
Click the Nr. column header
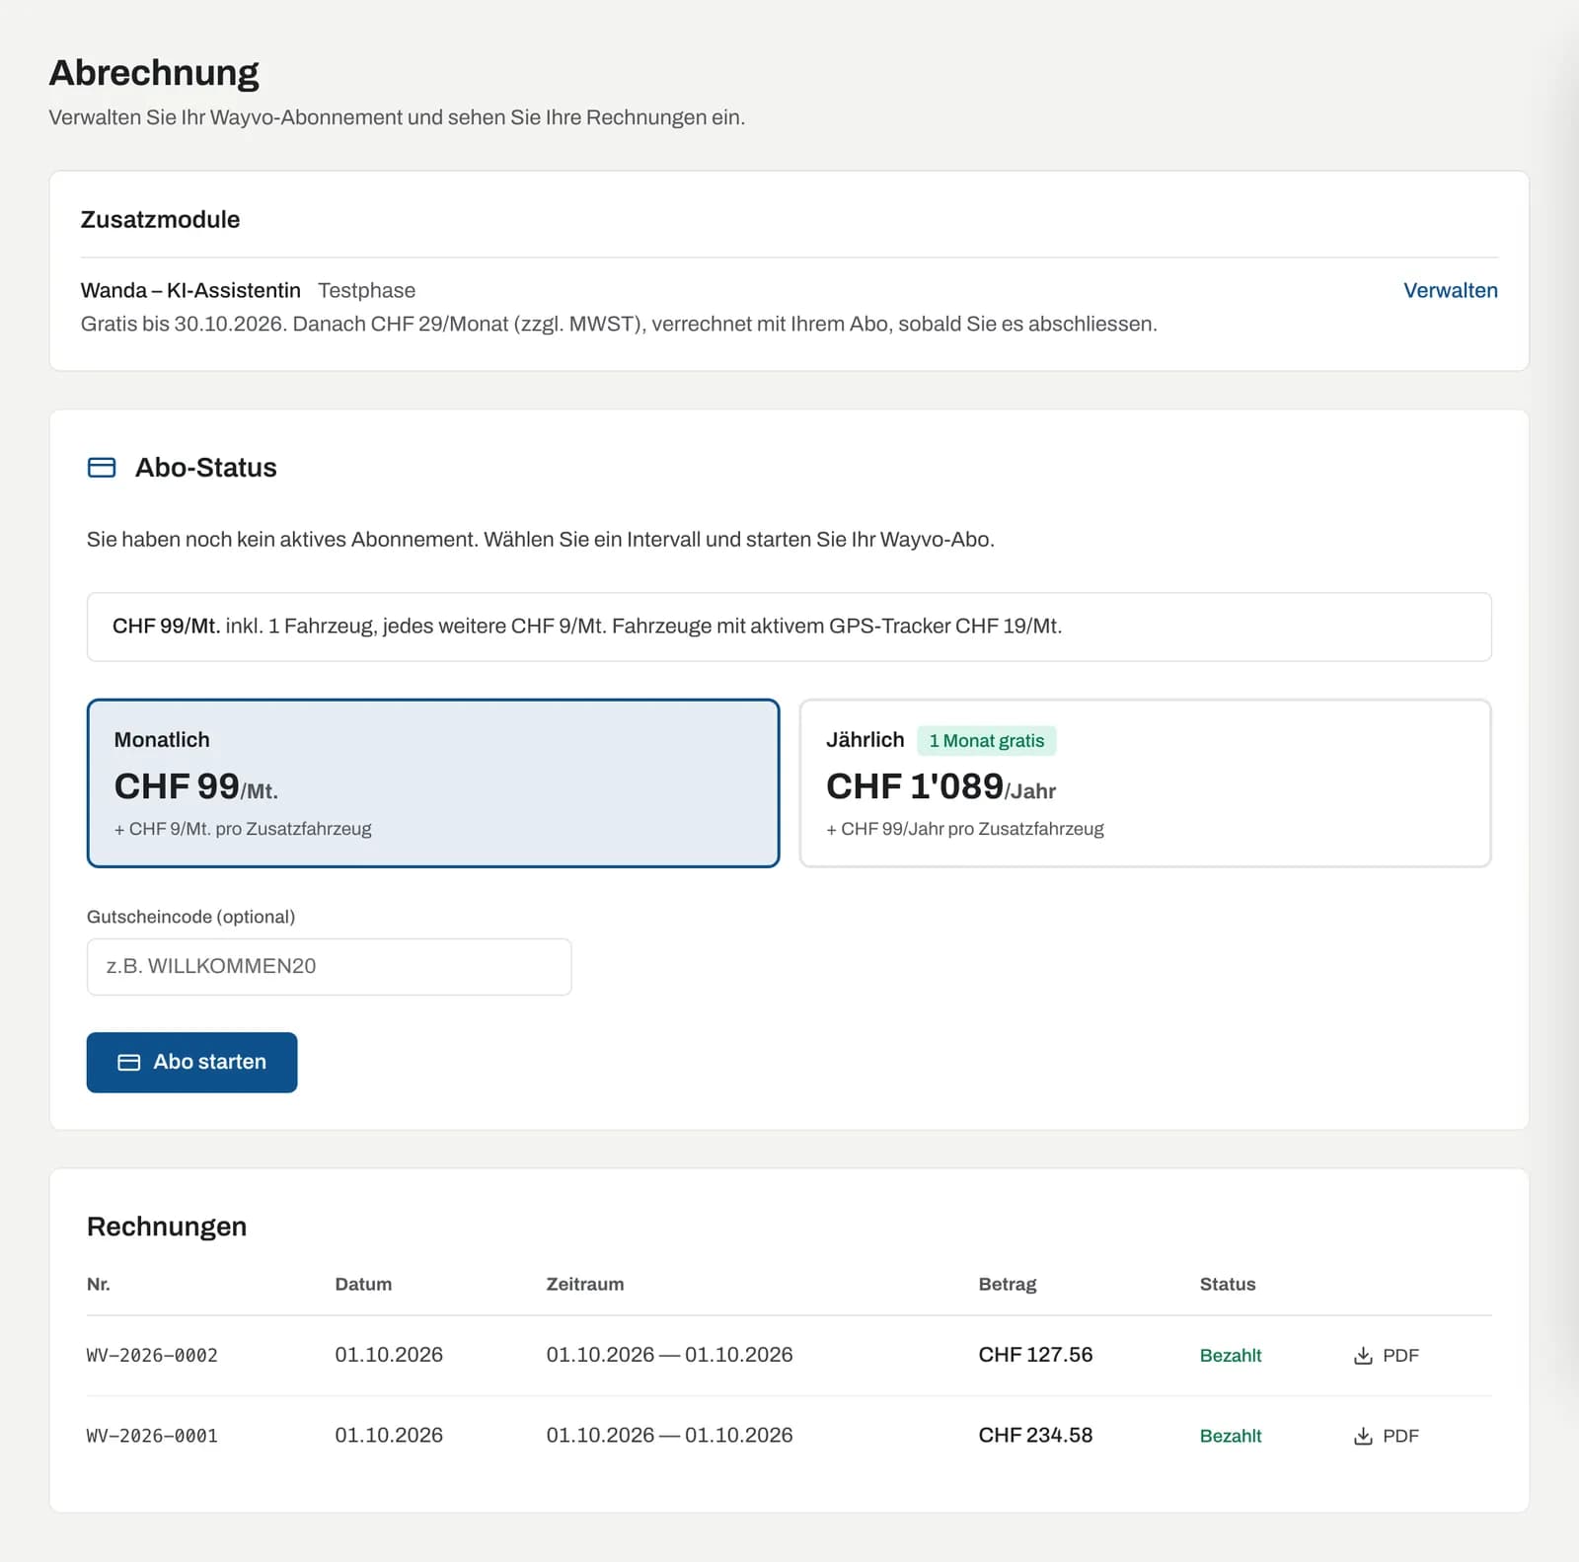click(99, 1284)
